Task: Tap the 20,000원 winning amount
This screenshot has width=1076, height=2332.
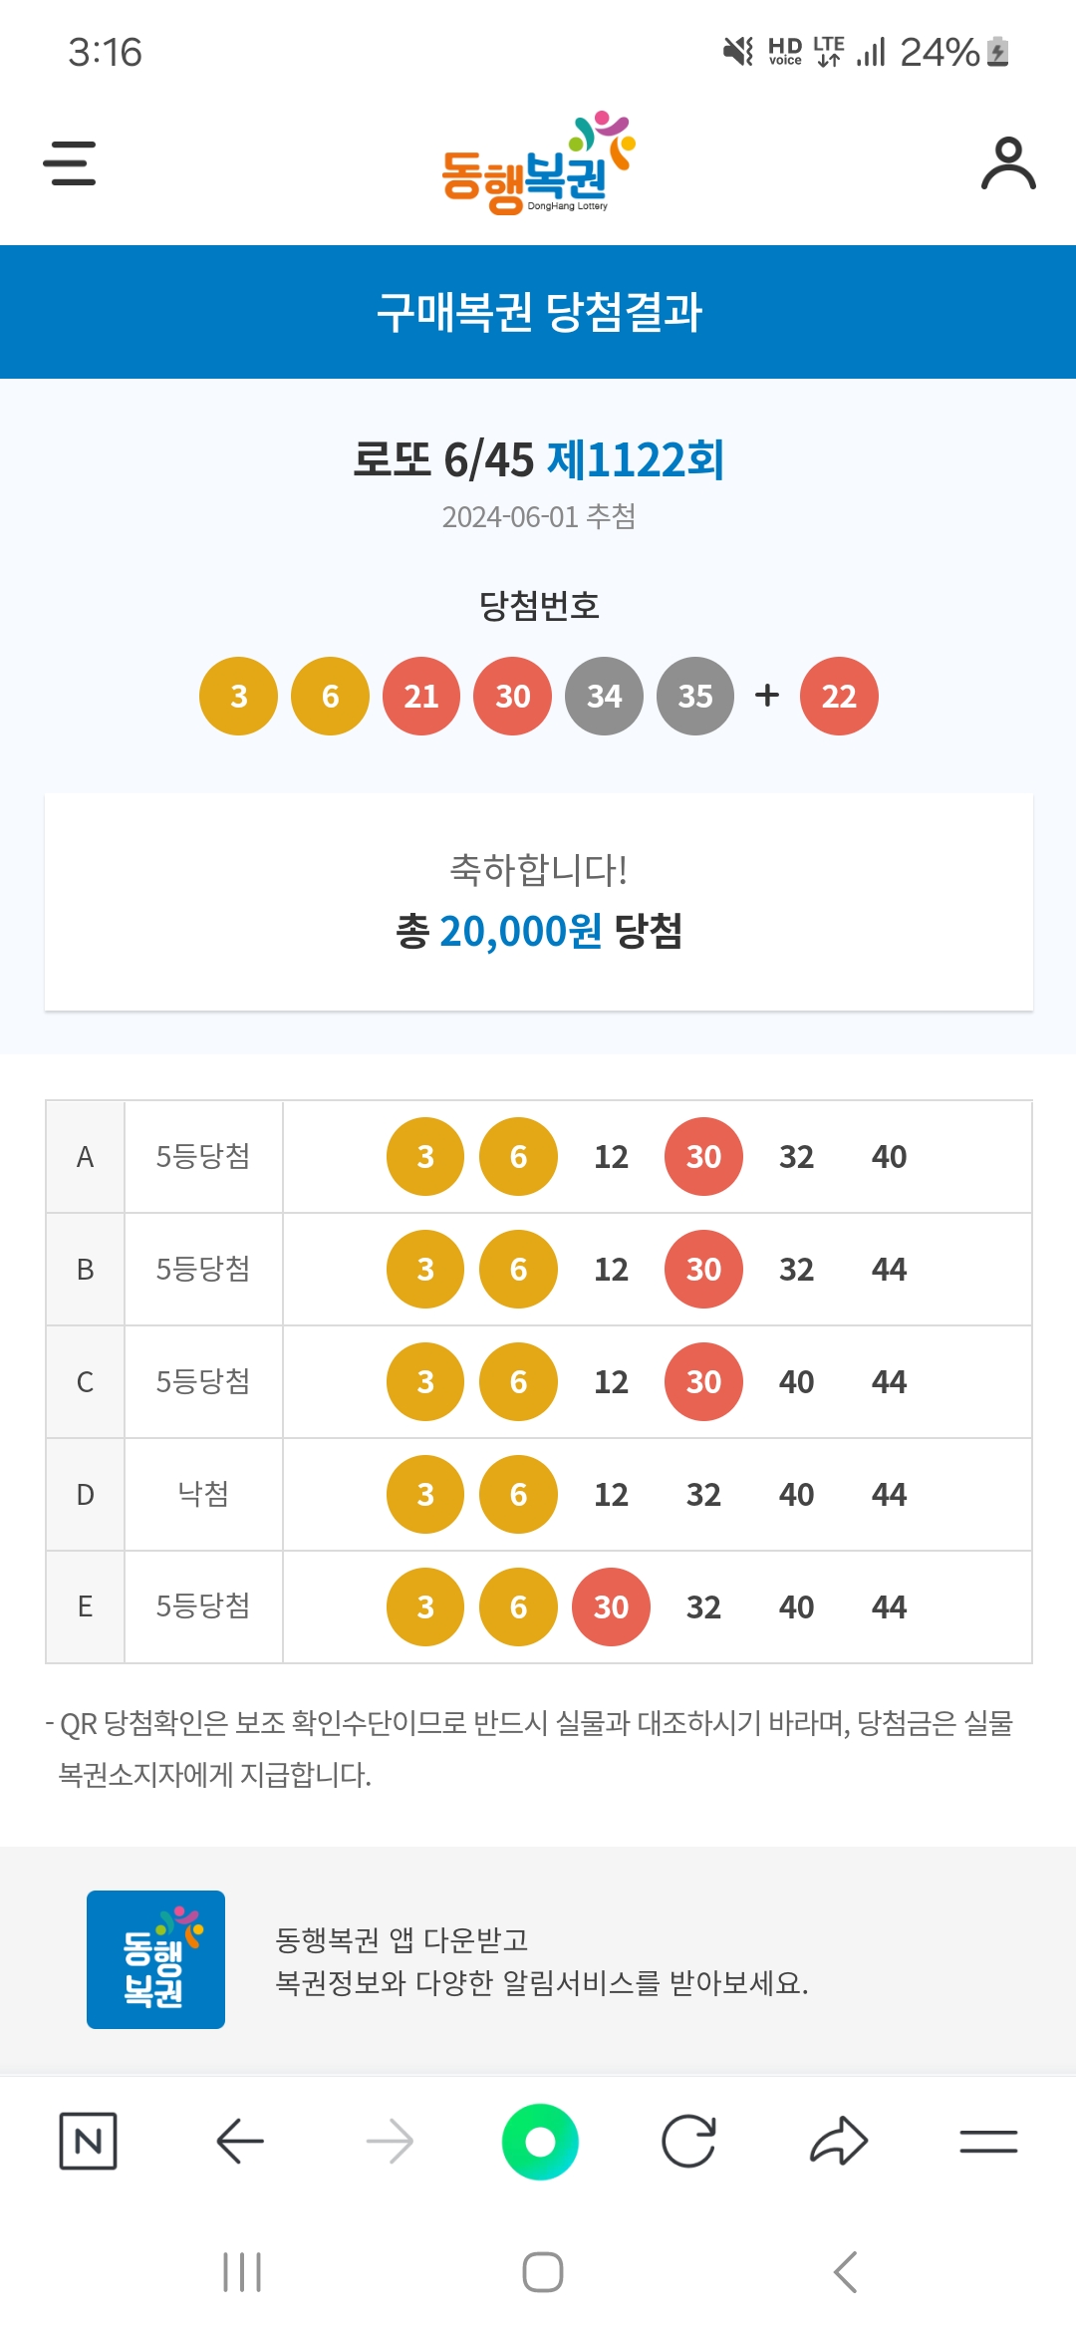Action: (520, 932)
